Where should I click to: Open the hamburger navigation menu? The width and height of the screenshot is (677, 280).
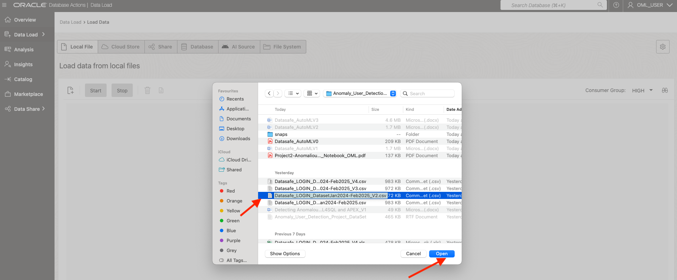coord(4,5)
